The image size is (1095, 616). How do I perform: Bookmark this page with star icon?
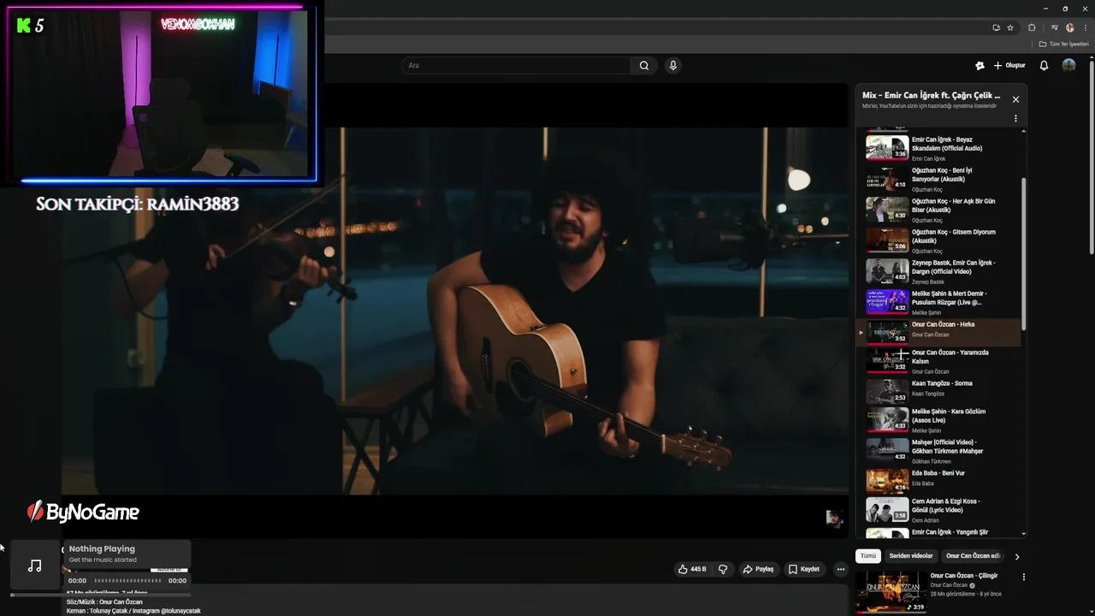point(1010,27)
